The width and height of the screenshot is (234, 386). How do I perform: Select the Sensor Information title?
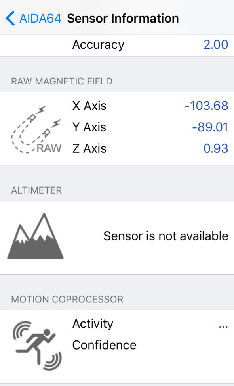[123, 19]
